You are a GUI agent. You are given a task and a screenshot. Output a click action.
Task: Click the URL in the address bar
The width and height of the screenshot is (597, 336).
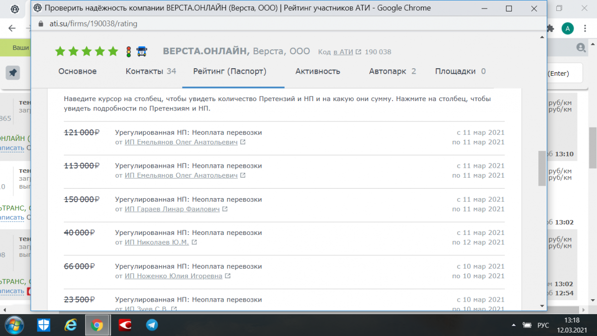(93, 23)
